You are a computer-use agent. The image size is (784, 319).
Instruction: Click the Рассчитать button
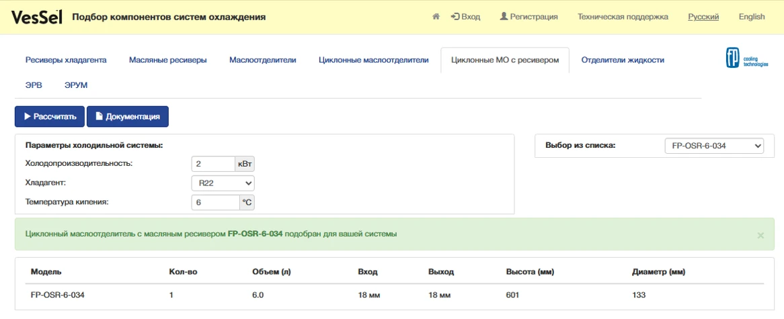50,116
